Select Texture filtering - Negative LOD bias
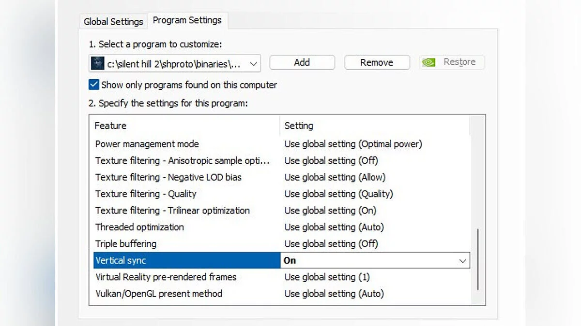The image size is (581, 326). point(168,177)
